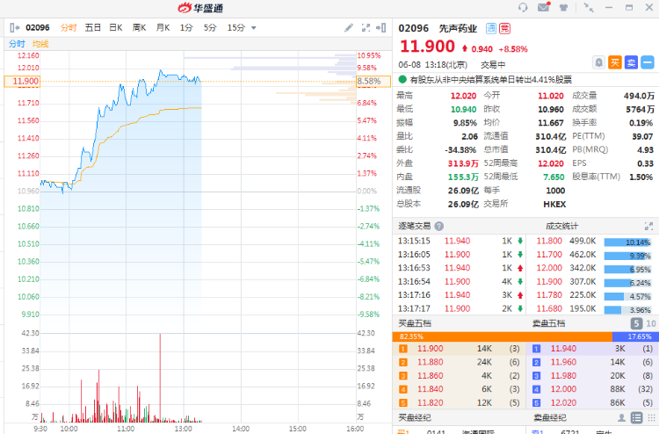The height and width of the screenshot is (434, 659).
Task: Select bid level 3 at 11.860
Action: (x=459, y=376)
